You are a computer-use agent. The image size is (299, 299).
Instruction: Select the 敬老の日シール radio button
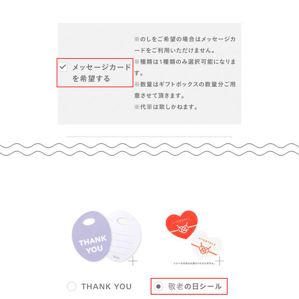coord(158,287)
